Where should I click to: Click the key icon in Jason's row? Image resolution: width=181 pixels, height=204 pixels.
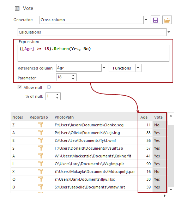click(x=40, y=125)
